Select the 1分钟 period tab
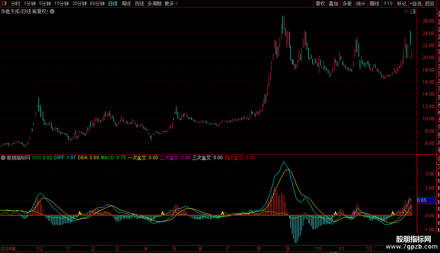The width and height of the screenshot is (440, 253). pyautogui.click(x=30, y=4)
